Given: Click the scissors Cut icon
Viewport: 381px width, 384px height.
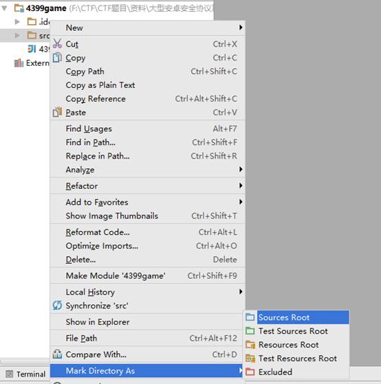Looking at the screenshot, I should tap(57, 43).
